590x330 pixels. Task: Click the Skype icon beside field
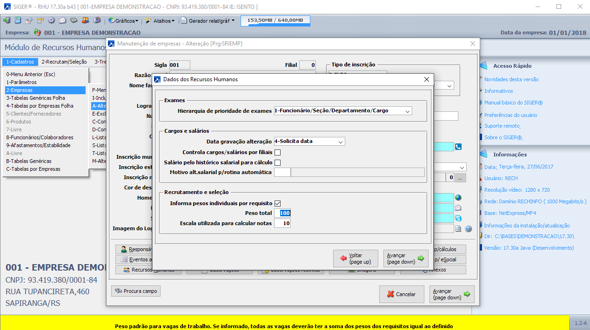pos(458,218)
